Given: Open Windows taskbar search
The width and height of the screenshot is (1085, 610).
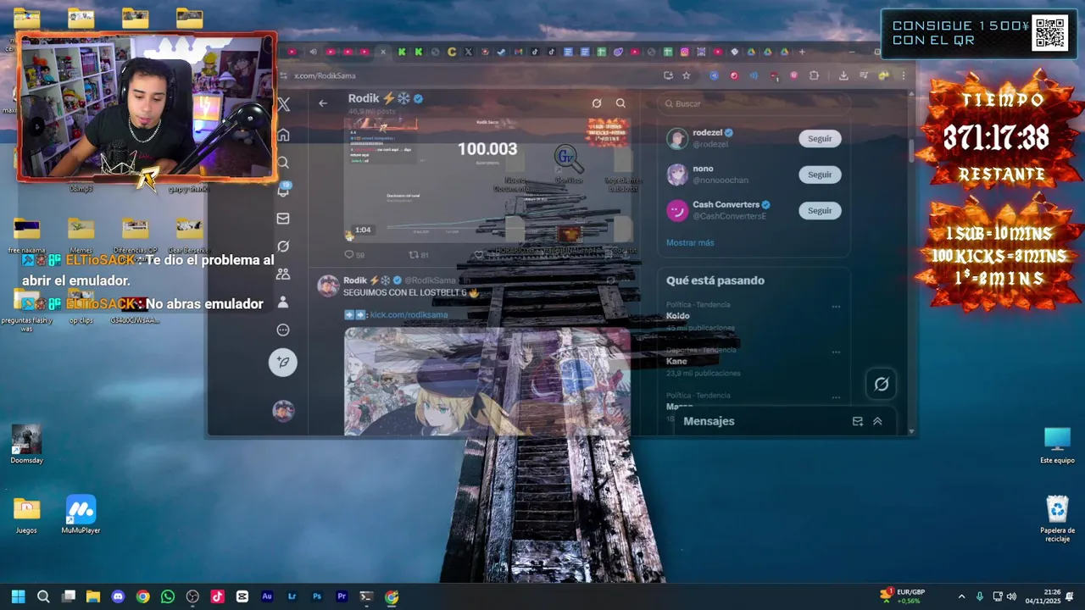Looking at the screenshot, I should click(43, 596).
